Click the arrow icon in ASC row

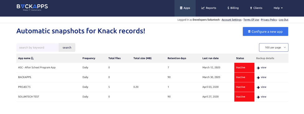(x=258, y=68)
